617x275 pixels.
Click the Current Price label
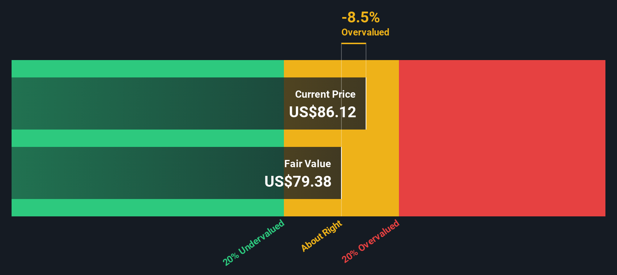[x=325, y=94]
